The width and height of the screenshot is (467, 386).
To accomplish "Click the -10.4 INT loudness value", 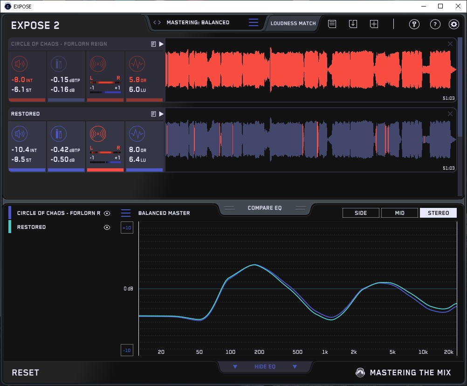I will [x=24, y=150].
